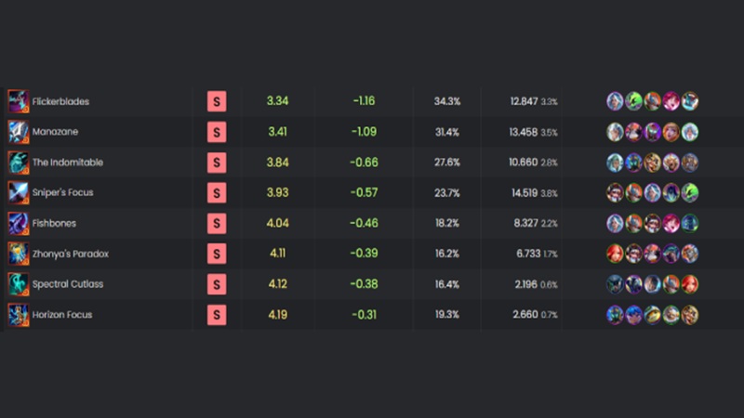Click the Manazane item icon
Viewport: 744px width, 418px height.
coord(18,132)
